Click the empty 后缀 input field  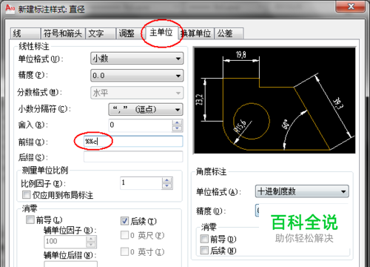[x=133, y=156]
